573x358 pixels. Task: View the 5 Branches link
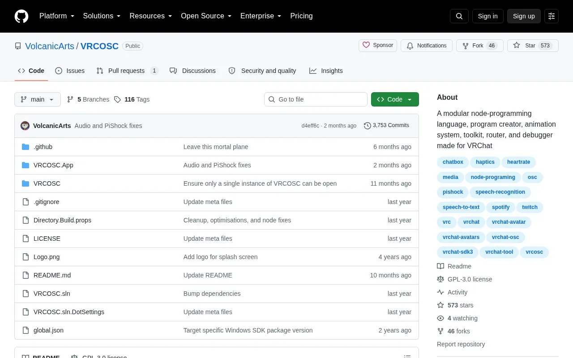coord(88,99)
